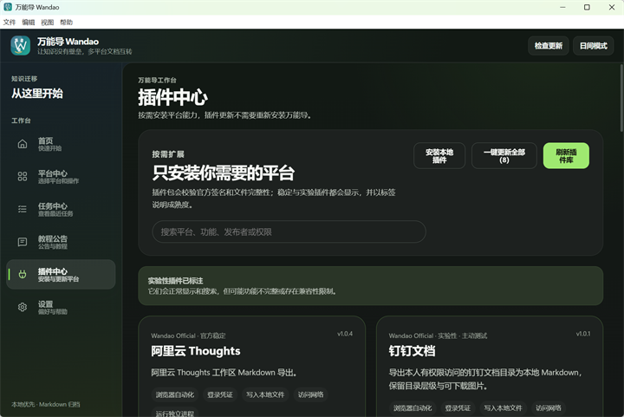The height and width of the screenshot is (417, 624).
Task: Click the 只安装你需要的平台 heading
Action: [224, 173]
